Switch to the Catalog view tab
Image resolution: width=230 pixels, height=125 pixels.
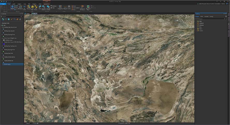click(27, 13)
